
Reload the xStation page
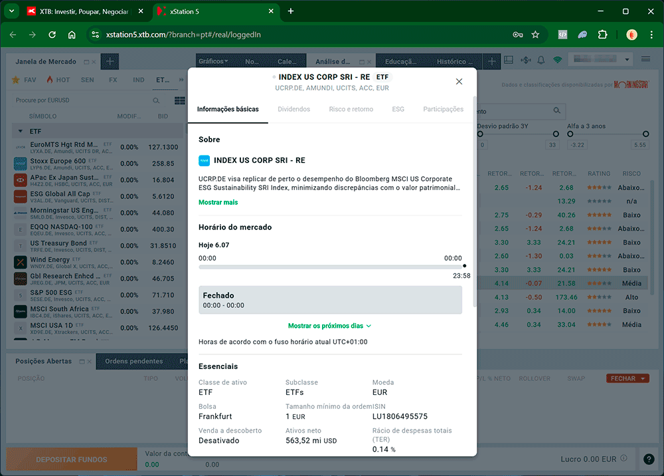[x=52, y=35]
